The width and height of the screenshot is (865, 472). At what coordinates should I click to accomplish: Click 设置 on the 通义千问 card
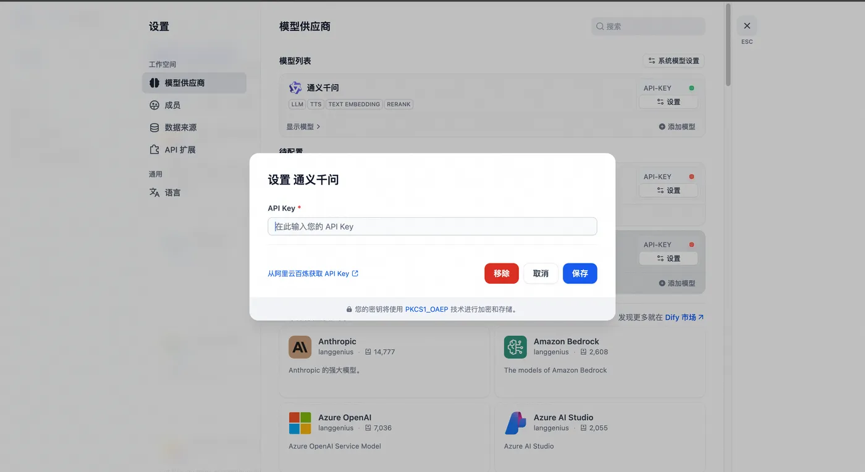669,102
